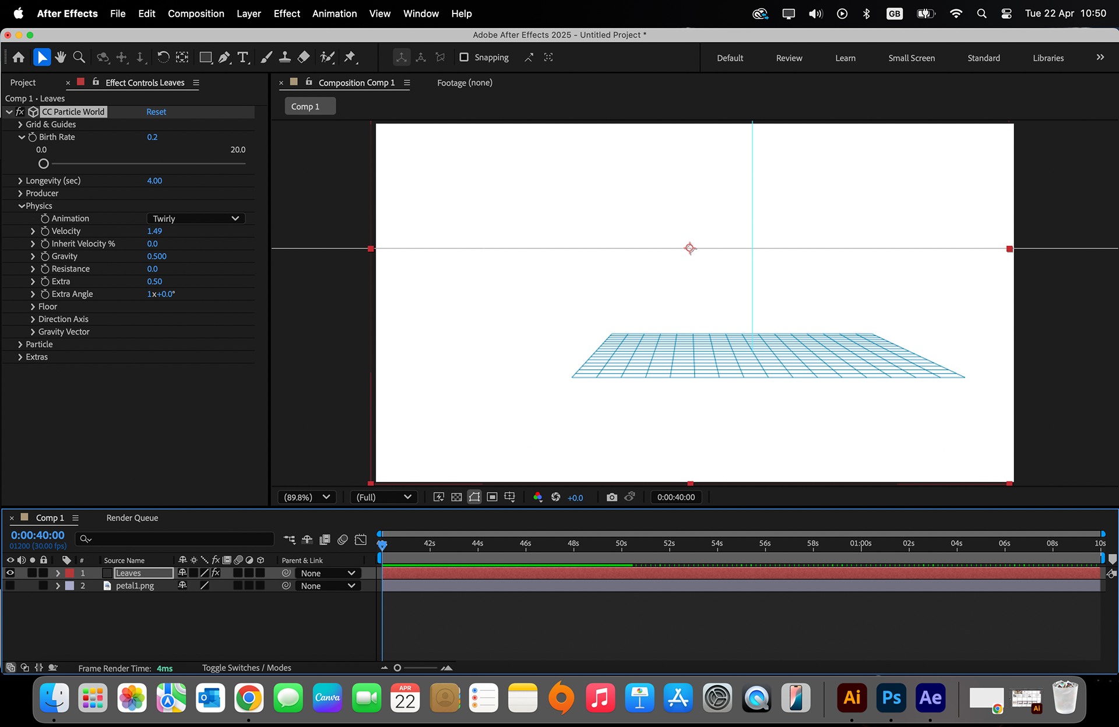This screenshot has height=727, width=1119.
Task: Click the Birth Rate value 0.2
Action: [152, 137]
